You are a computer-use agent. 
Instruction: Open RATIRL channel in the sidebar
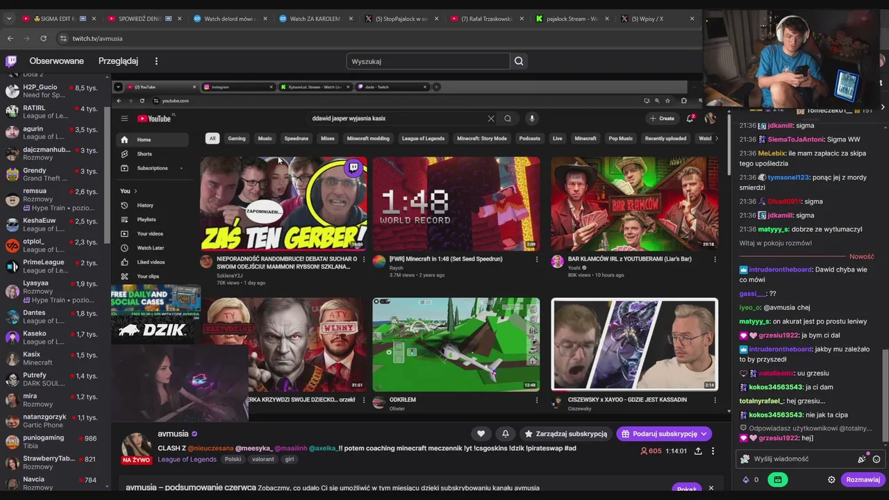pyautogui.click(x=53, y=112)
